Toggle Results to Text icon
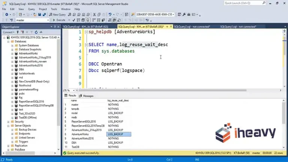 coord(109,20)
